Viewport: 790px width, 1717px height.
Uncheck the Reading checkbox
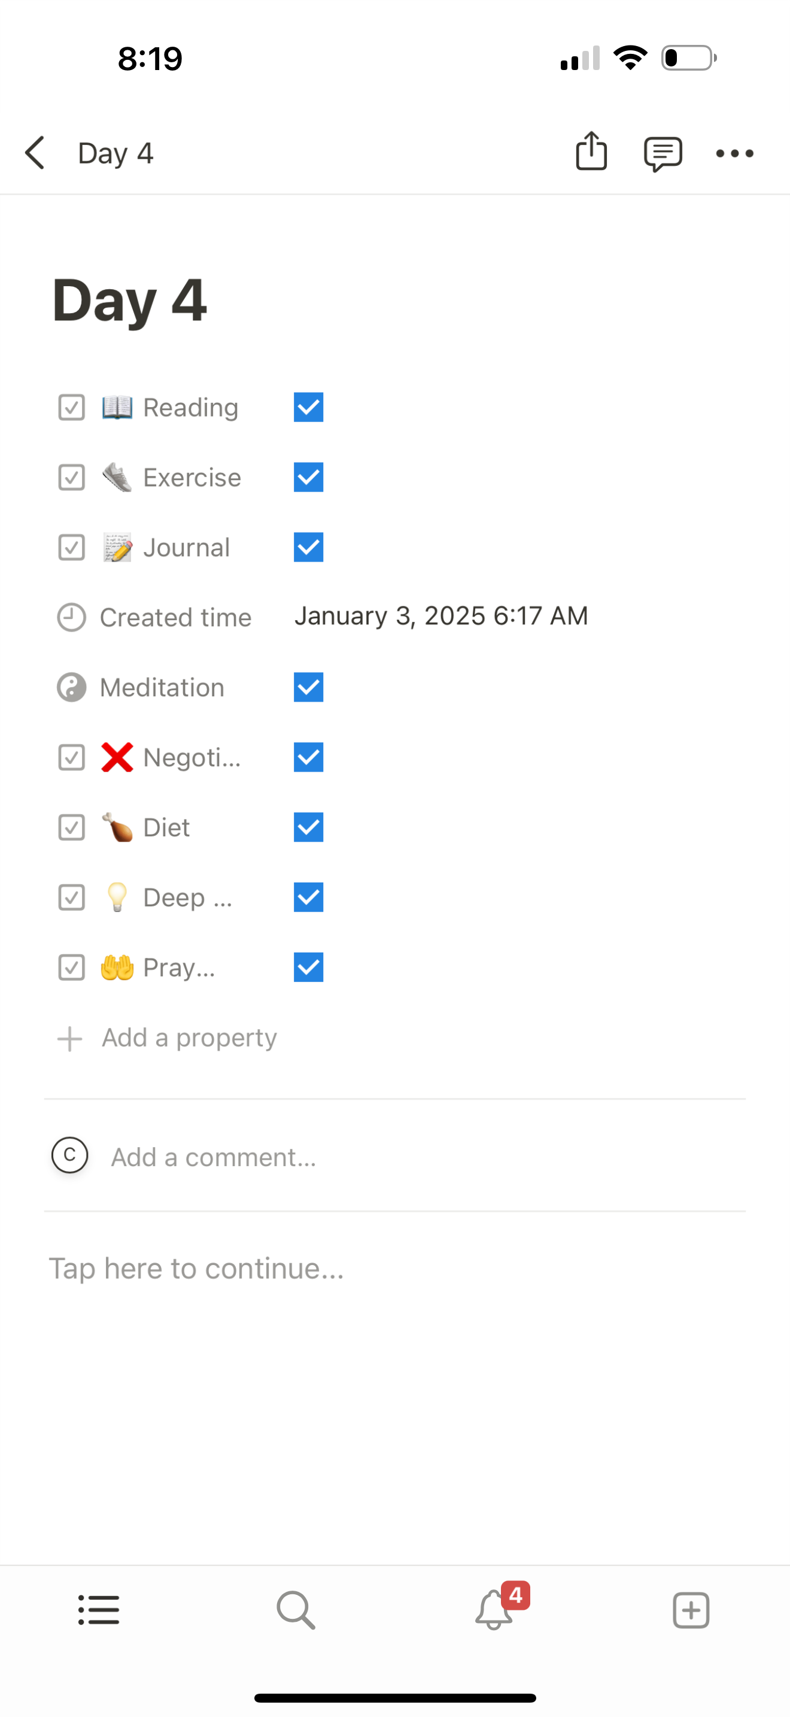(308, 407)
